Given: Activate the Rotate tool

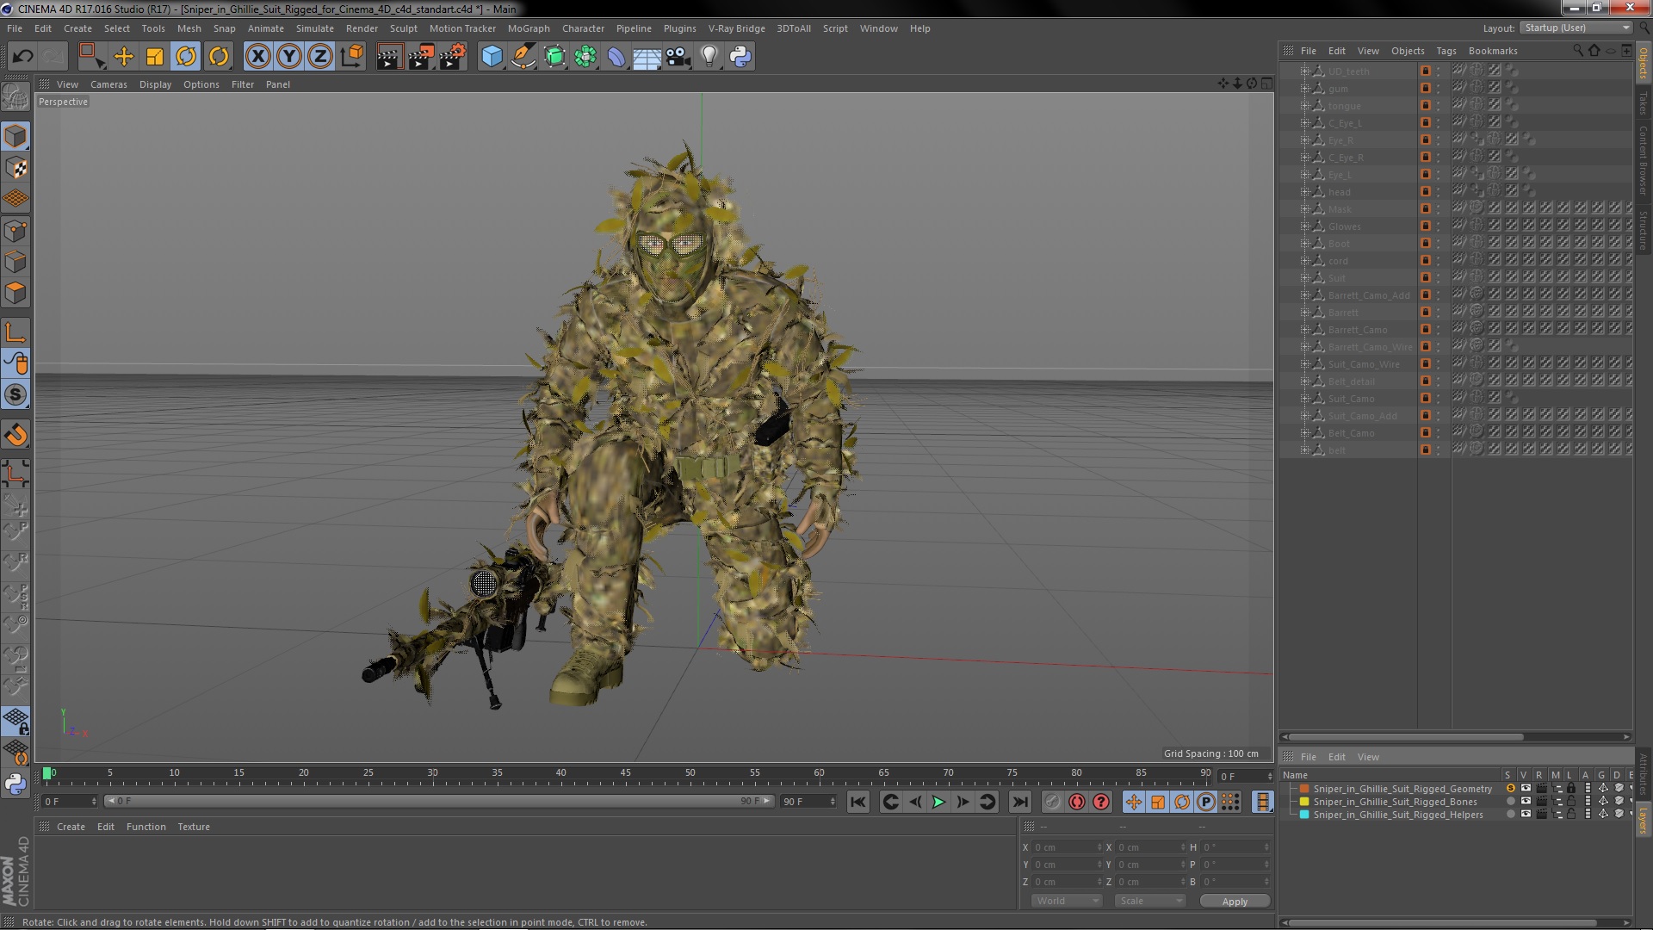Looking at the screenshot, I should [x=186, y=57].
